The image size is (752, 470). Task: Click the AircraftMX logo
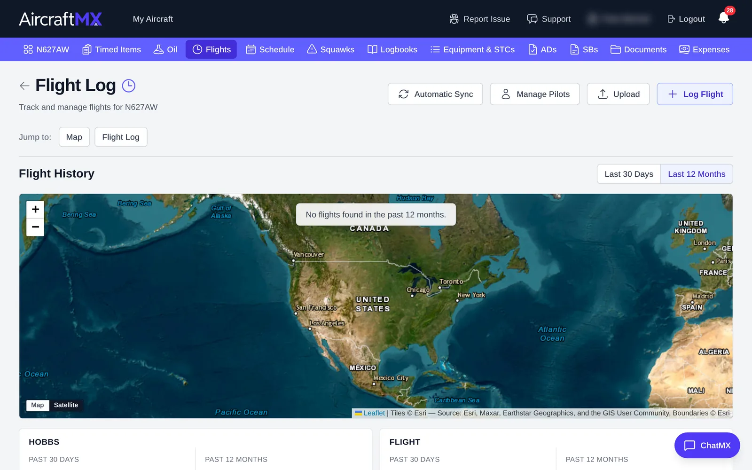point(61,19)
